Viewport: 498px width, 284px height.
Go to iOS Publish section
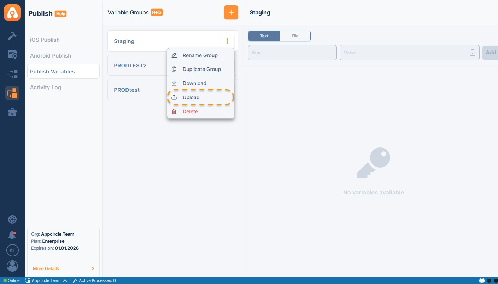pos(45,40)
